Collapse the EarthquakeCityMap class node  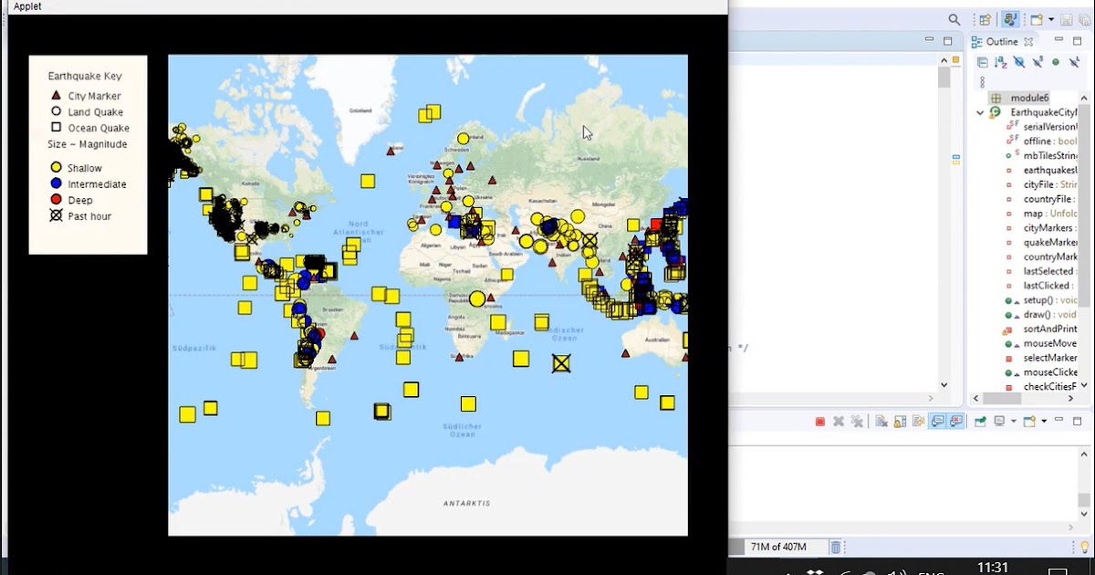[981, 112]
